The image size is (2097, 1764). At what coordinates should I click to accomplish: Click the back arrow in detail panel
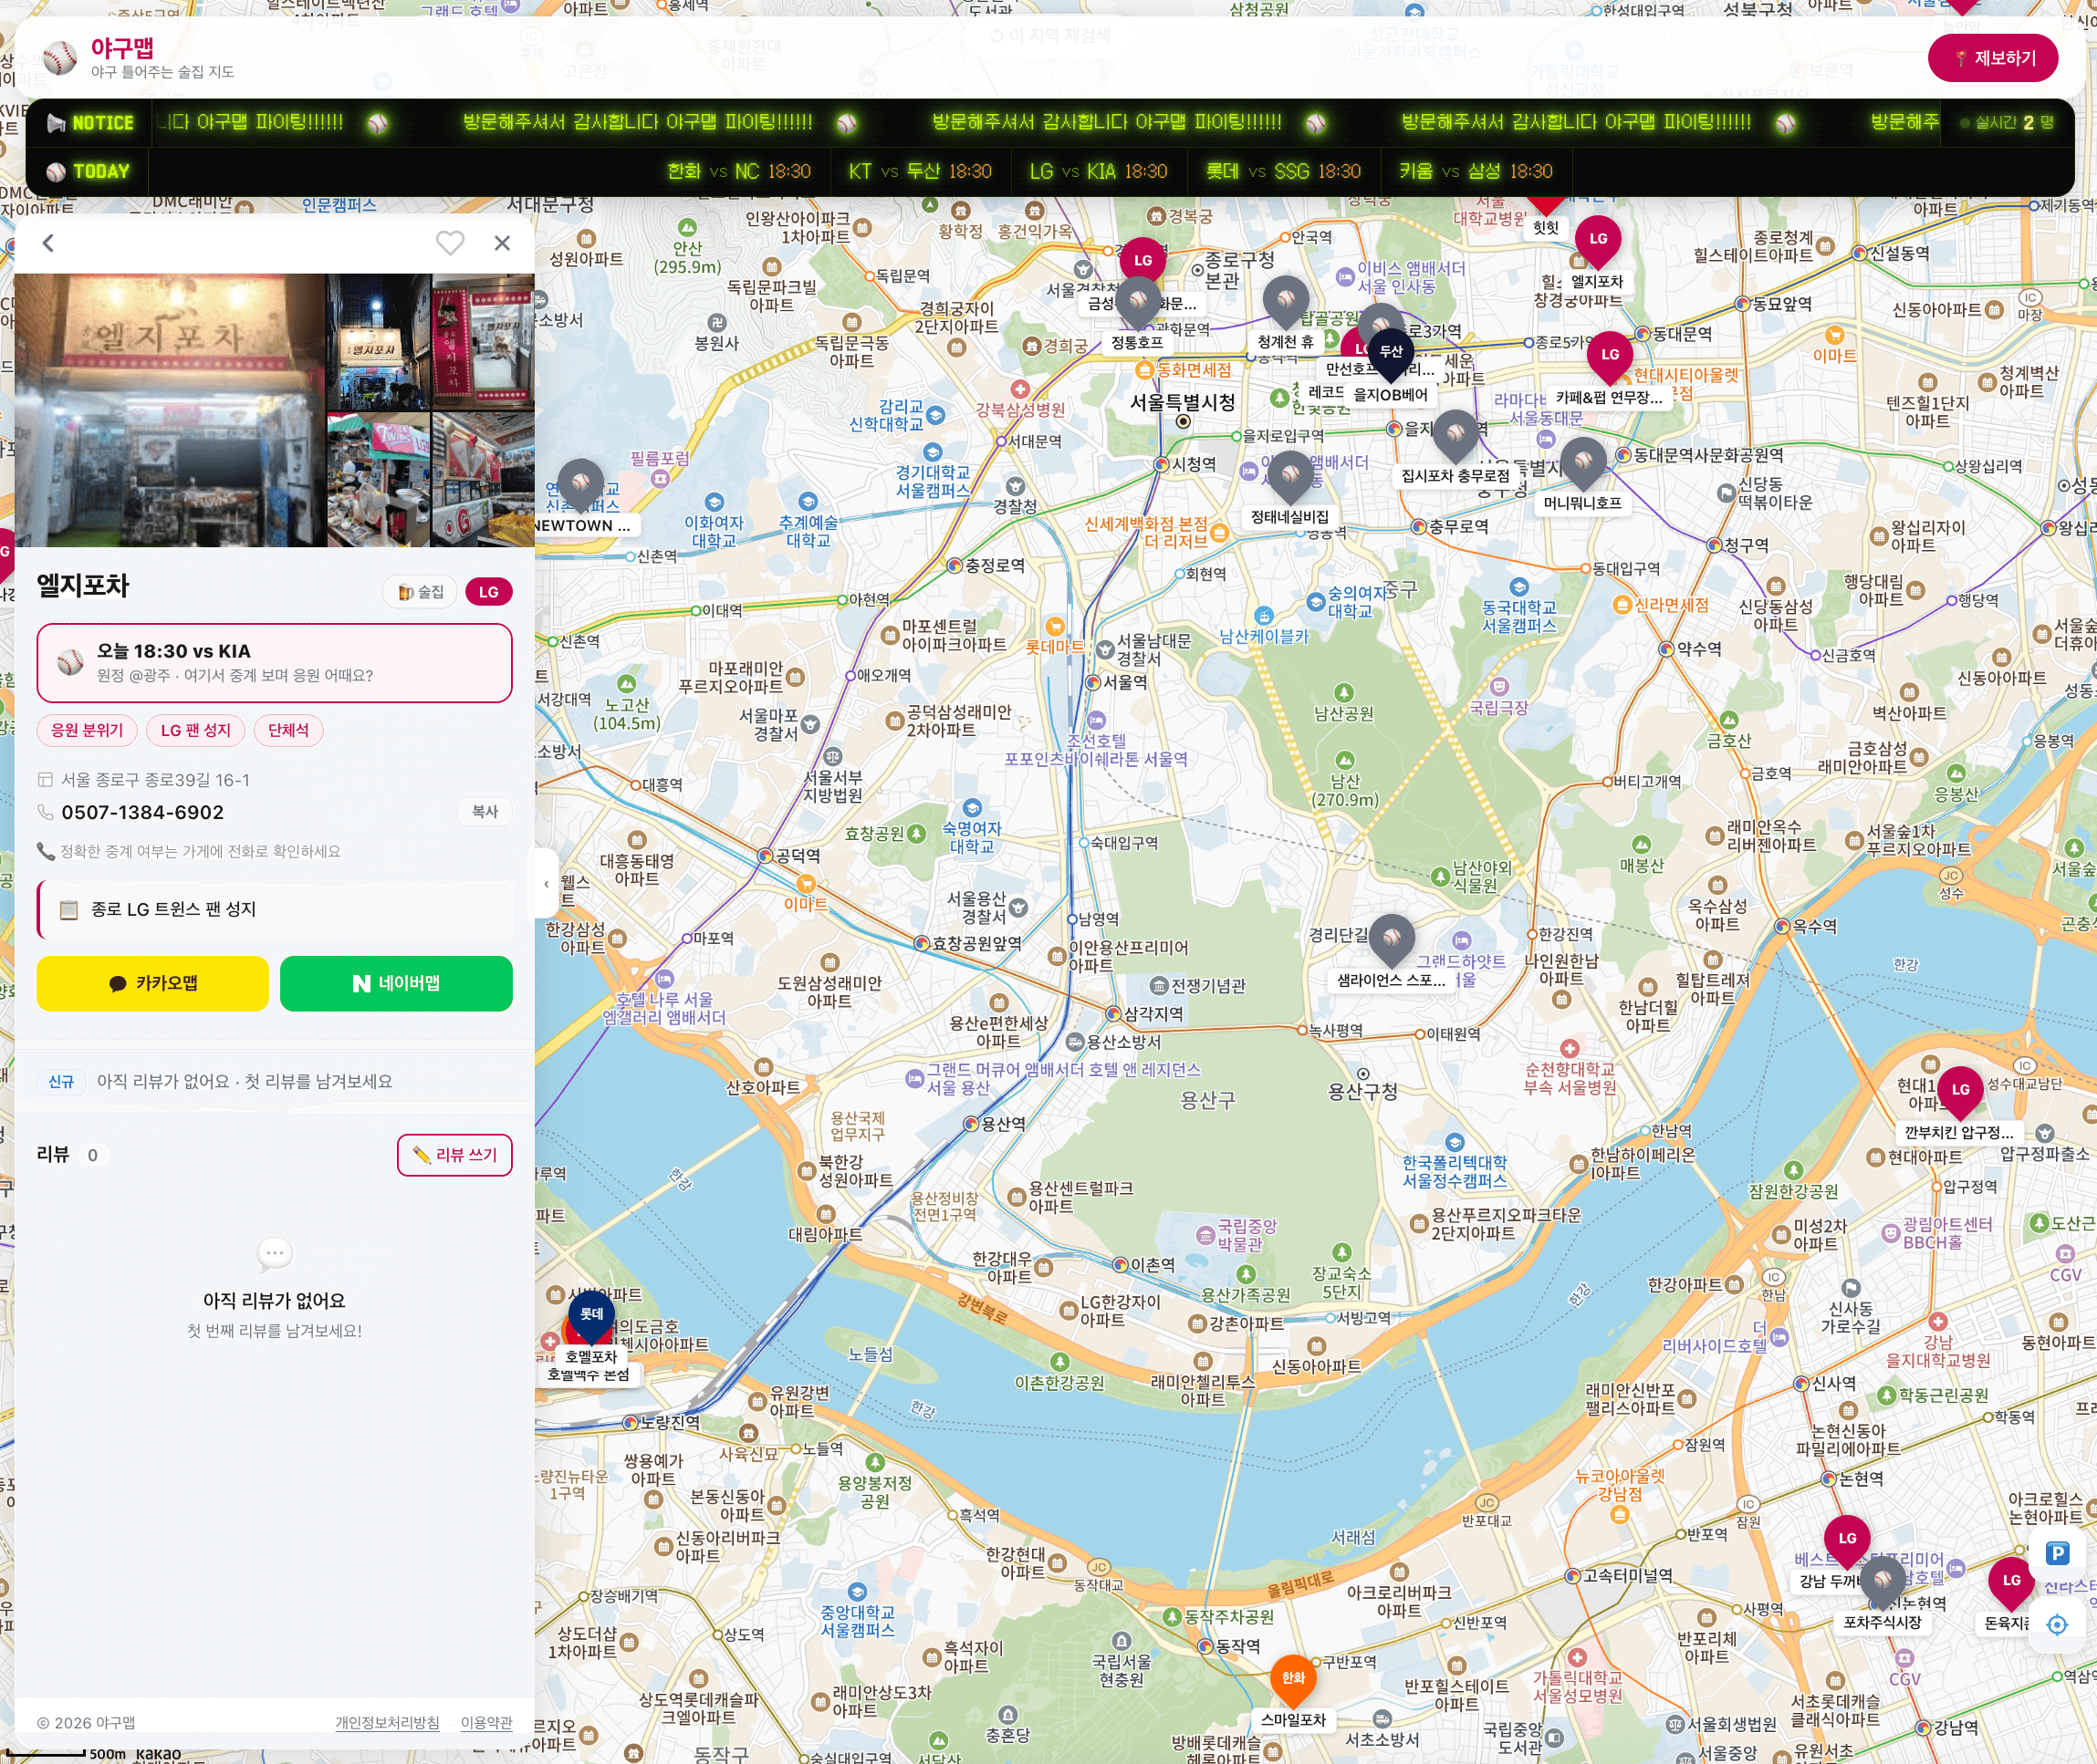(x=48, y=243)
